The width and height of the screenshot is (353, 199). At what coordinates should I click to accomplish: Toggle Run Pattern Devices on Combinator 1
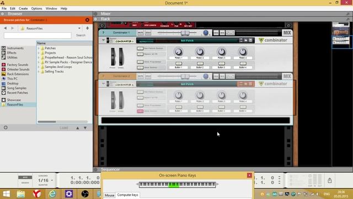(x=140, y=49)
